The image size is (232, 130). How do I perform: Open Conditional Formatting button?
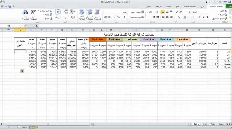coord(98,14)
